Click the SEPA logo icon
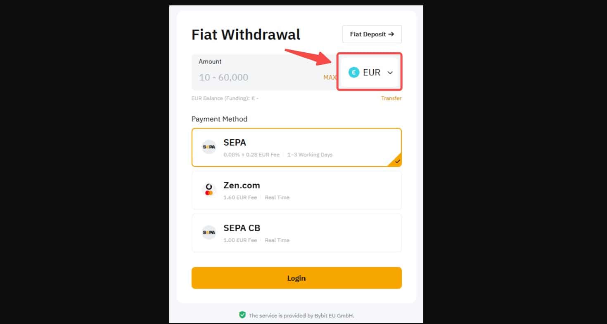607x324 pixels. [x=209, y=147]
